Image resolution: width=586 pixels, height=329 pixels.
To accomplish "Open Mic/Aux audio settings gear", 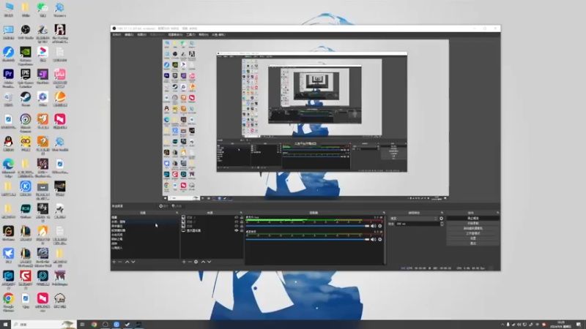I will point(380,226).
